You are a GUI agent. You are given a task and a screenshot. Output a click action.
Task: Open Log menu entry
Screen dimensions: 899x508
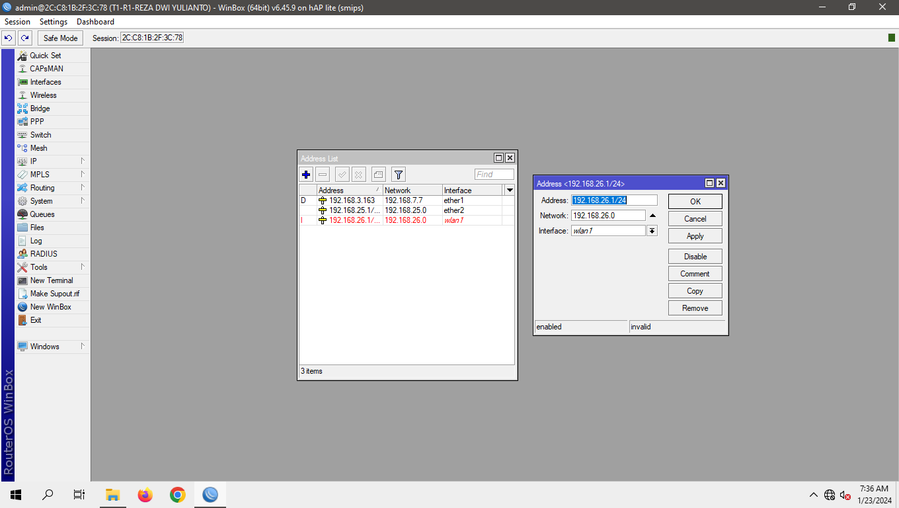tap(52, 241)
